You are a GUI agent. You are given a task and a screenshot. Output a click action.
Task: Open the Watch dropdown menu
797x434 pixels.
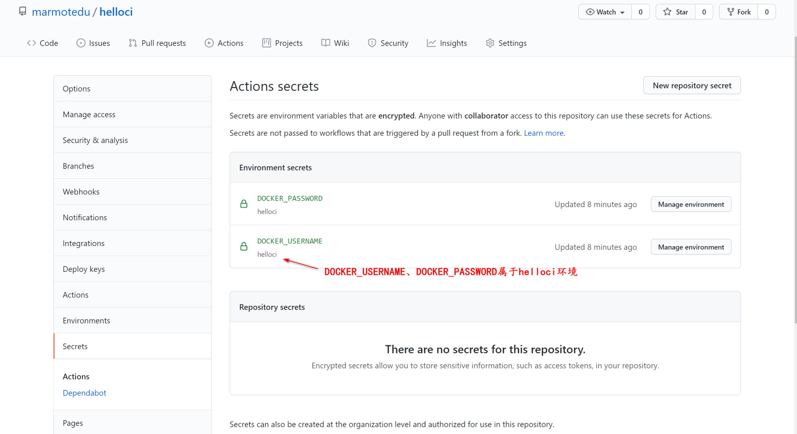[x=605, y=12]
